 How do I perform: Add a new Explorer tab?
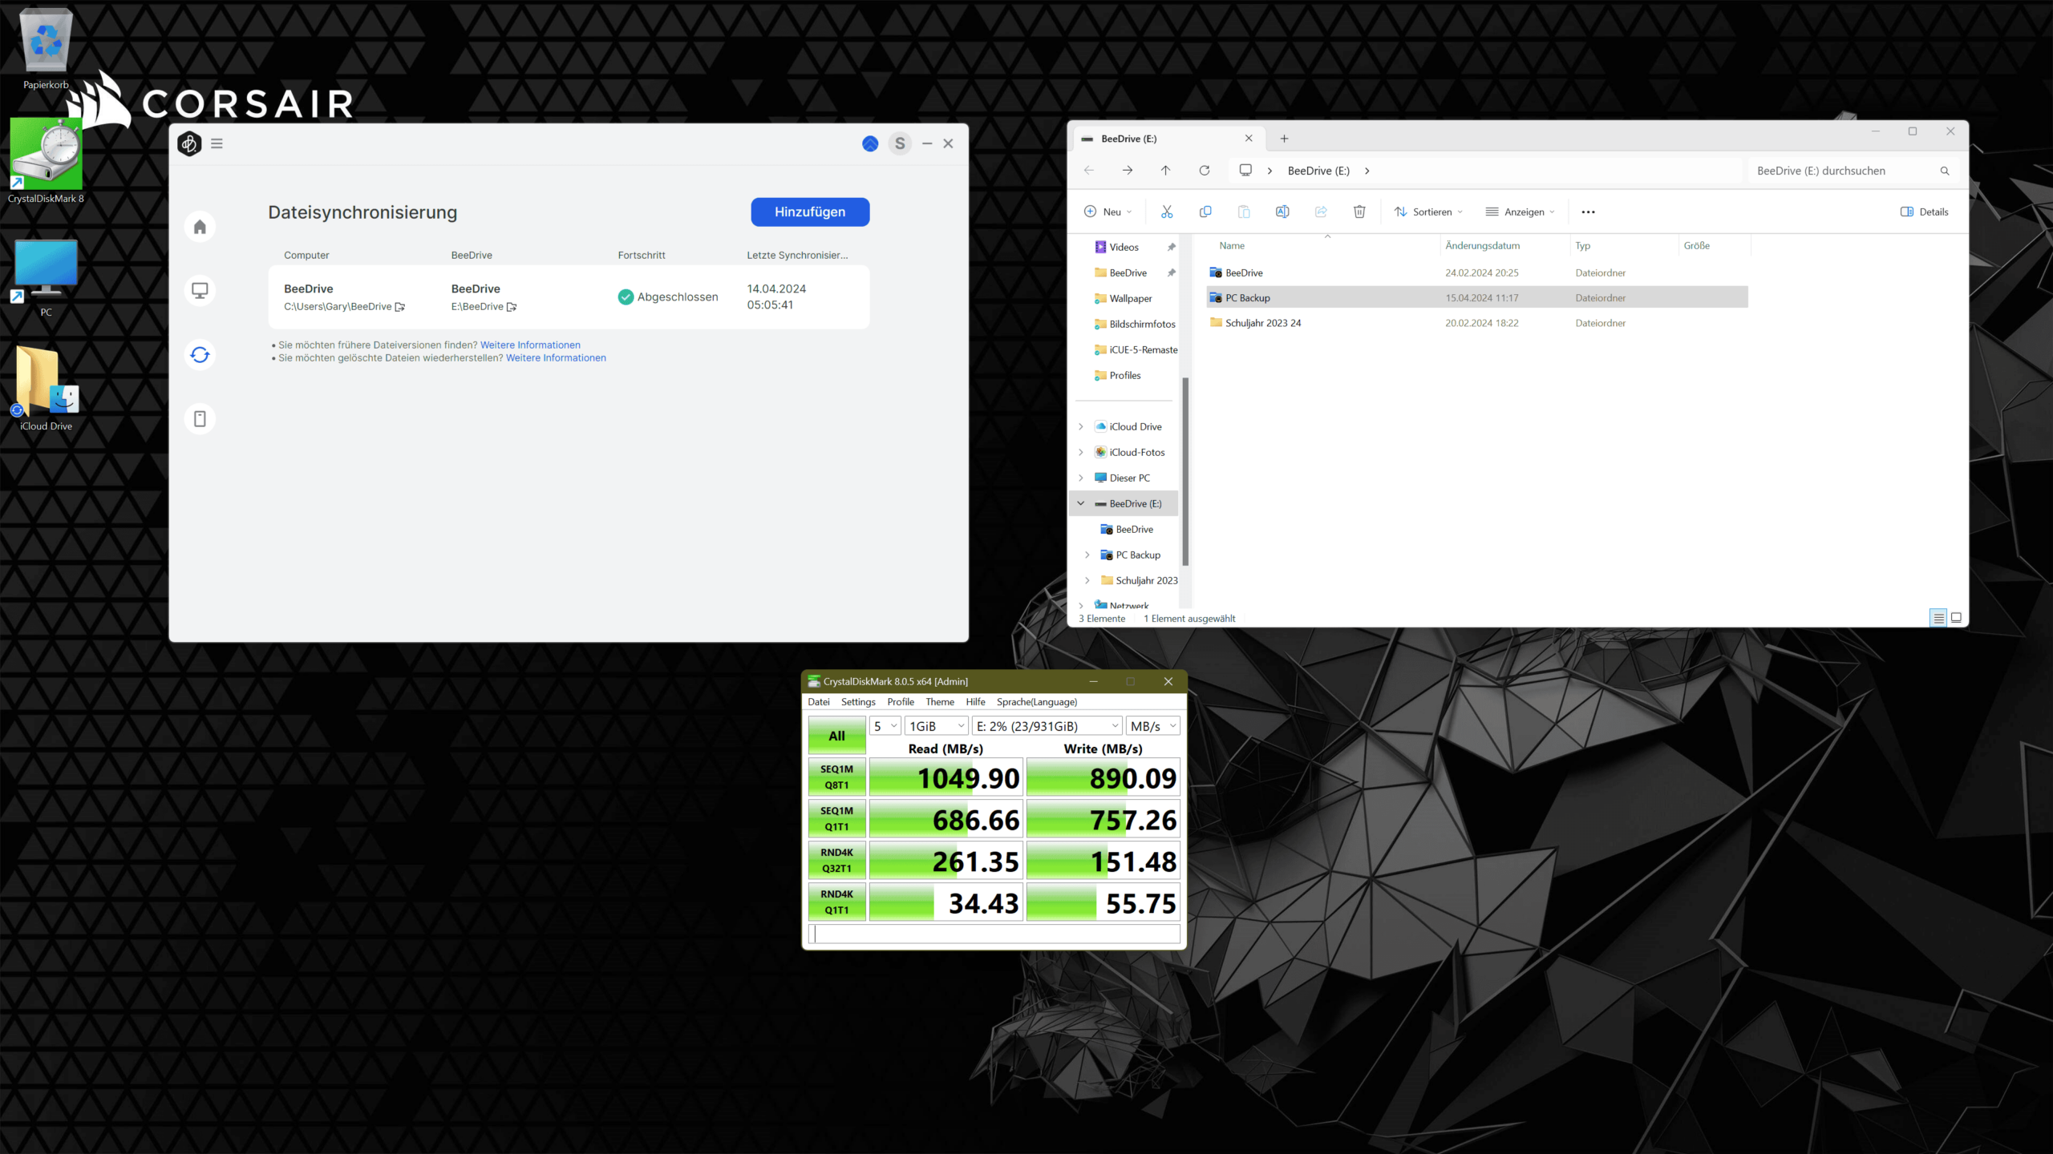[x=1284, y=139]
